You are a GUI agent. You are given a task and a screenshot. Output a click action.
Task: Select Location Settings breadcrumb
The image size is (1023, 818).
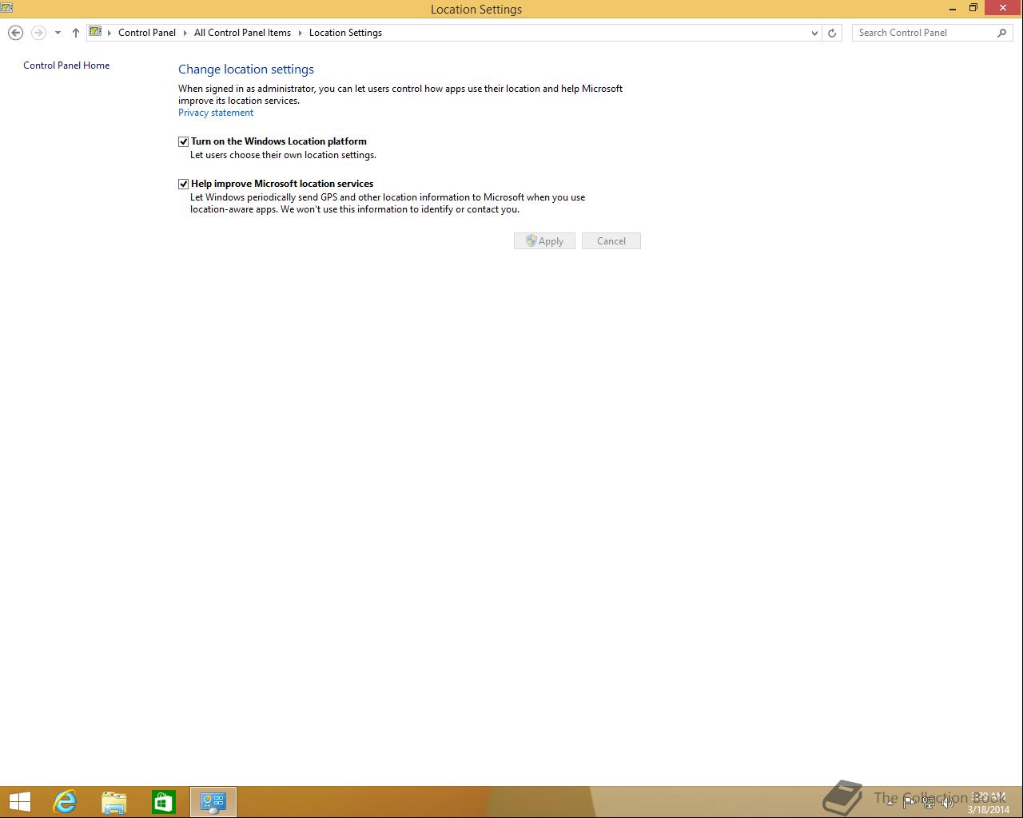pos(345,33)
